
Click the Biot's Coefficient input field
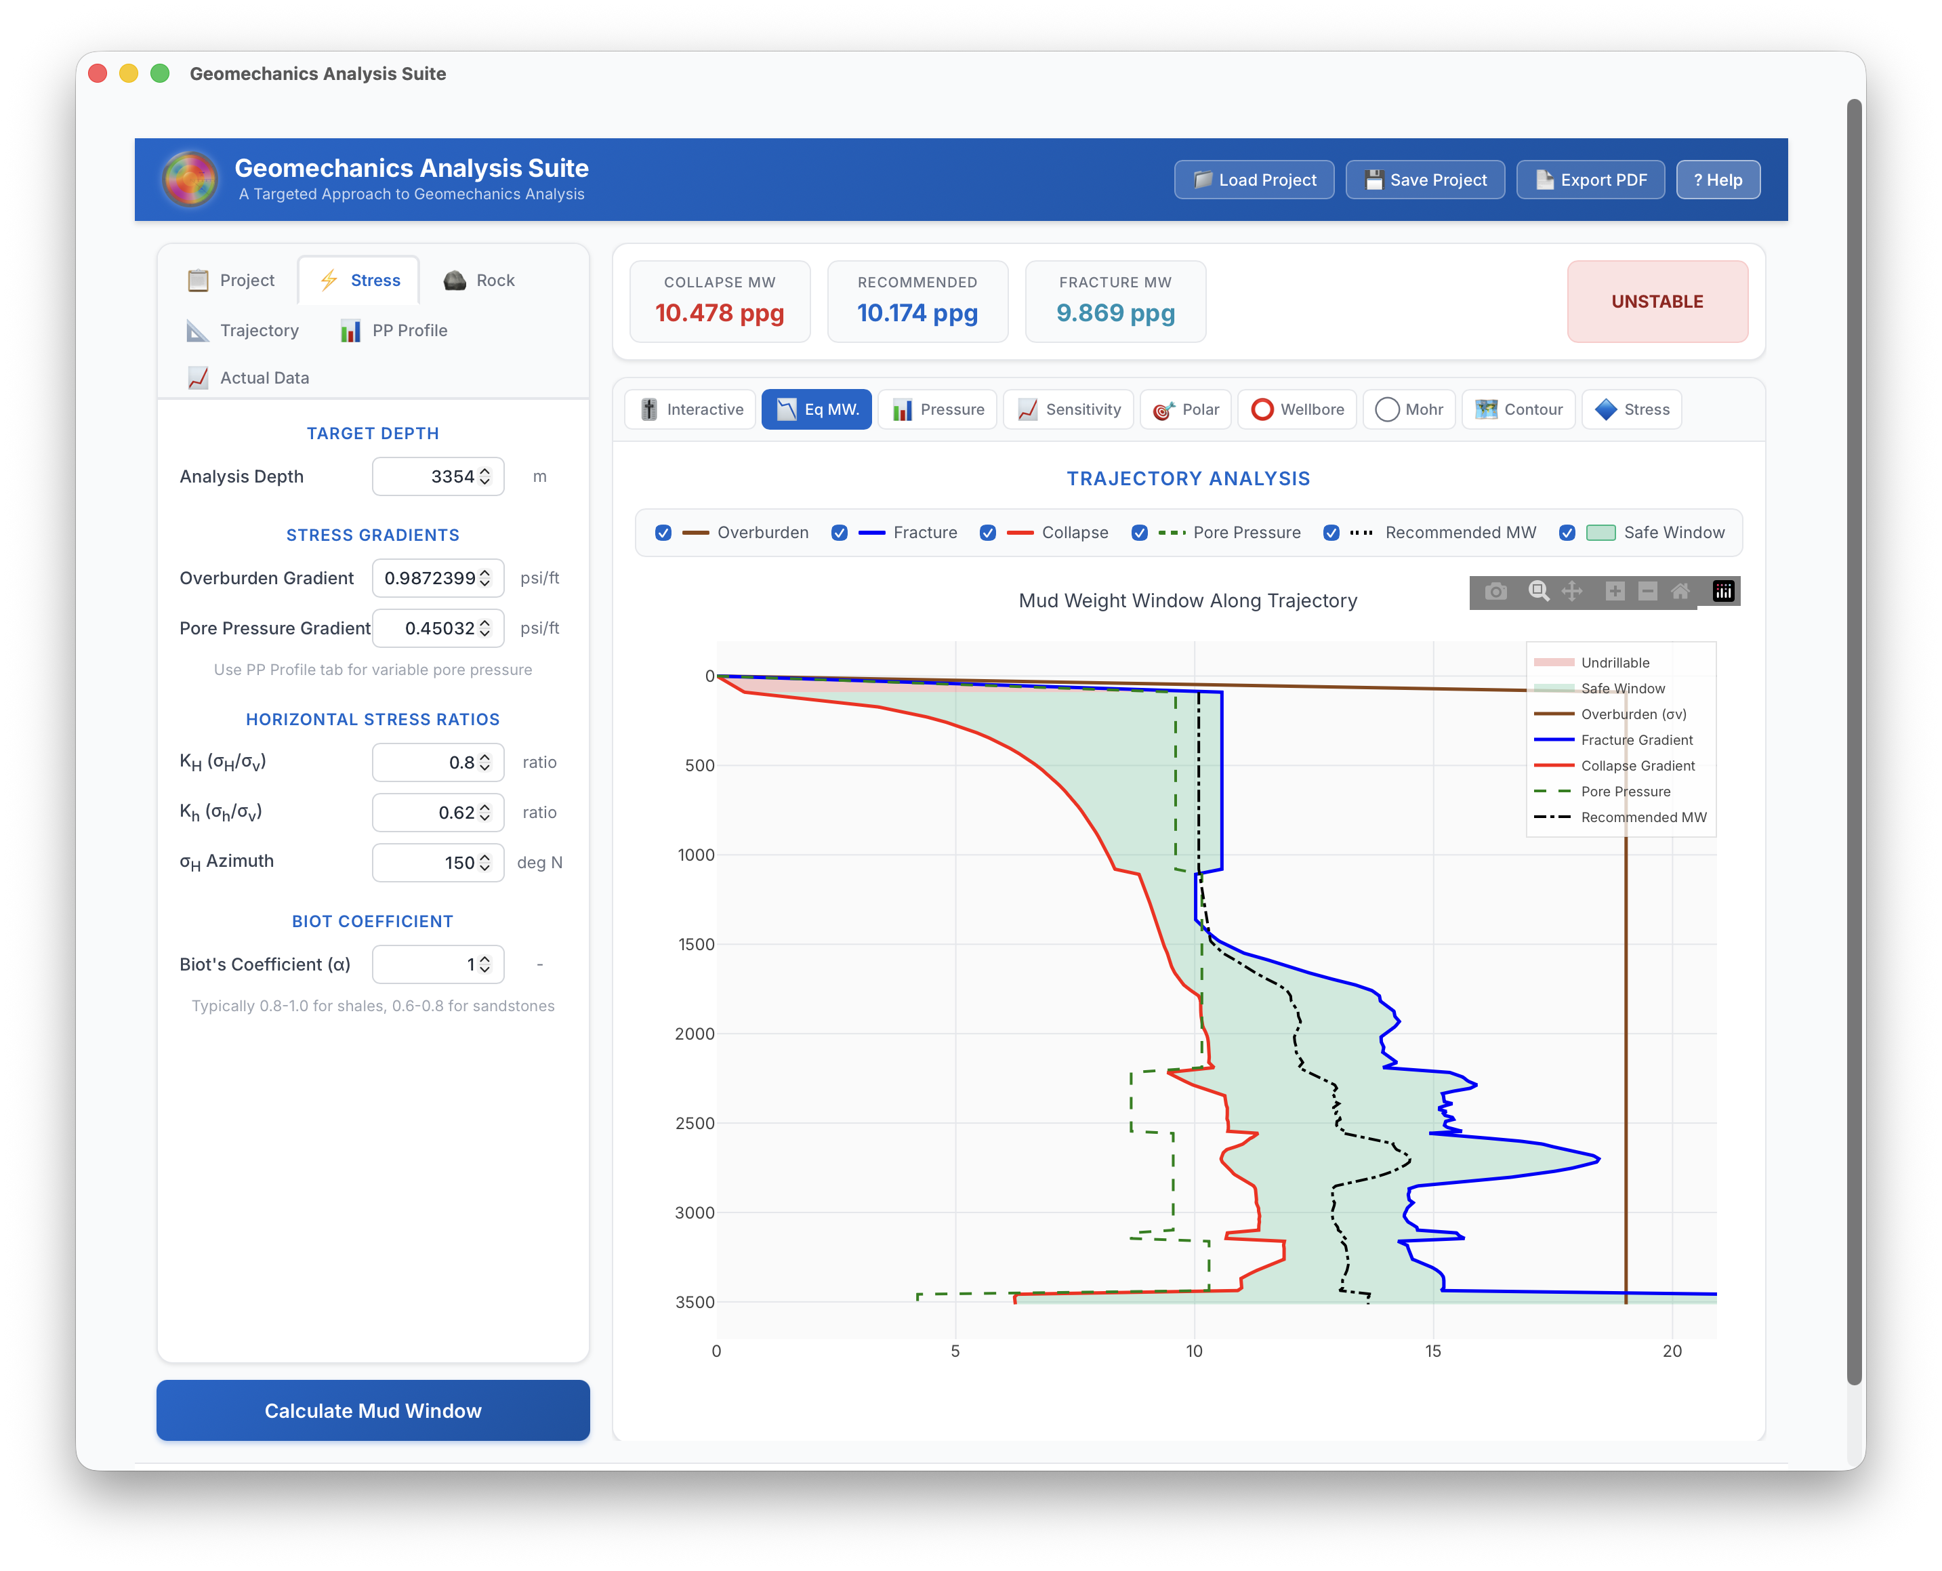click(x=425, y=964)
